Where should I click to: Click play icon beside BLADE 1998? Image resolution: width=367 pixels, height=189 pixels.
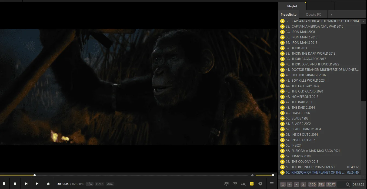[x=282, y=118]
